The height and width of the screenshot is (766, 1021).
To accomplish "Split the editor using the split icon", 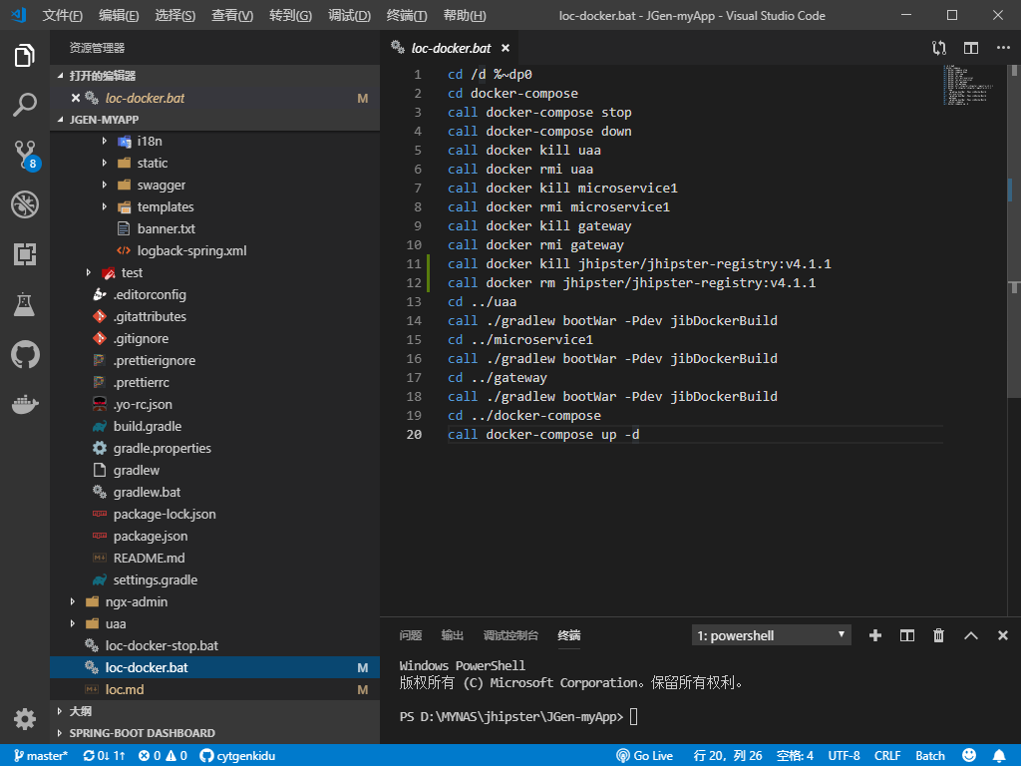I will click(969, 47).
